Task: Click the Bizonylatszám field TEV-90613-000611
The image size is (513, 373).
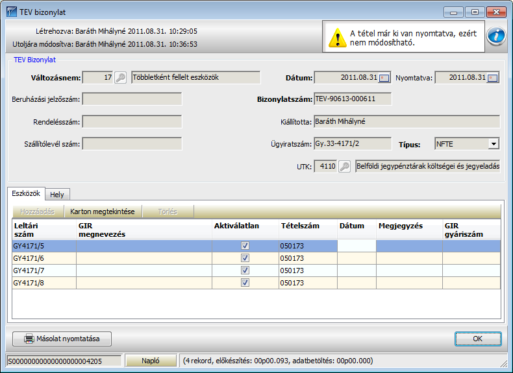Action: 353,99
